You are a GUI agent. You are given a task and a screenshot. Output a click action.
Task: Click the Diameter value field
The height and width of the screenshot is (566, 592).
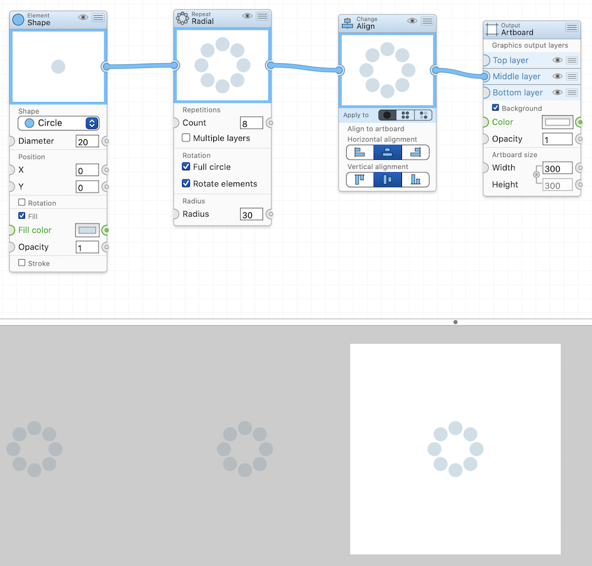click(87, 141)
